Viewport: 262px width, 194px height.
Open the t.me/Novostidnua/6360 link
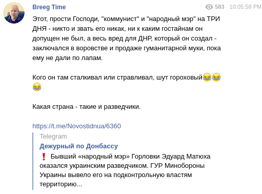[x=77, y=126]
